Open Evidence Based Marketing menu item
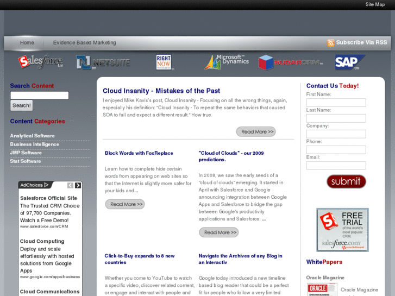The image size is (395, 296). (x=84, y=42)
